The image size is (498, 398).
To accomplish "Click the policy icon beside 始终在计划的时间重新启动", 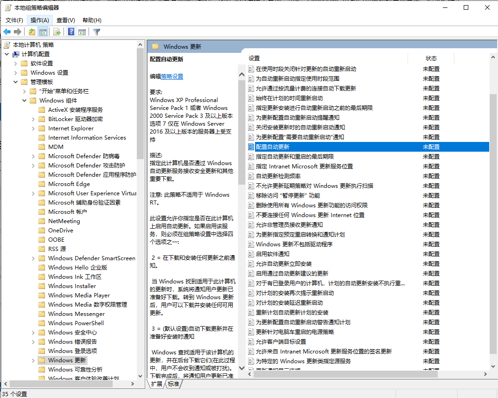I will tap(251, 98).
